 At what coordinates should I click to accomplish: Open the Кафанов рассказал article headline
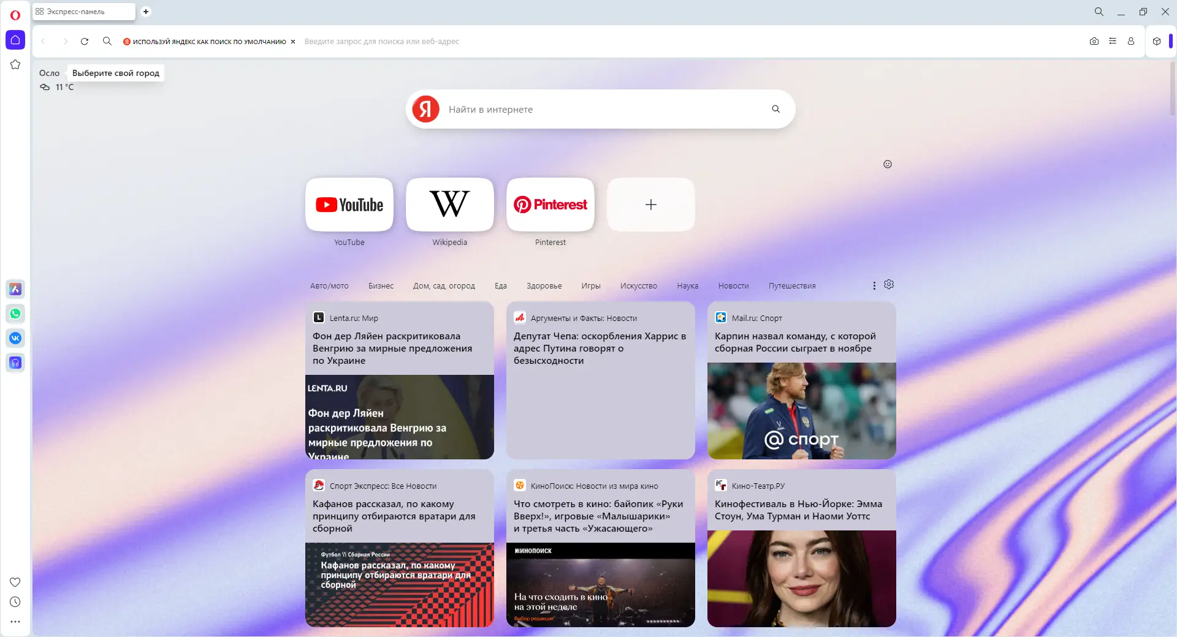point(394,516)
